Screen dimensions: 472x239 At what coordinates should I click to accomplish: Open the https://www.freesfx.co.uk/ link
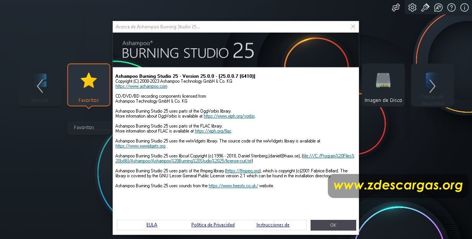[234, 186]
